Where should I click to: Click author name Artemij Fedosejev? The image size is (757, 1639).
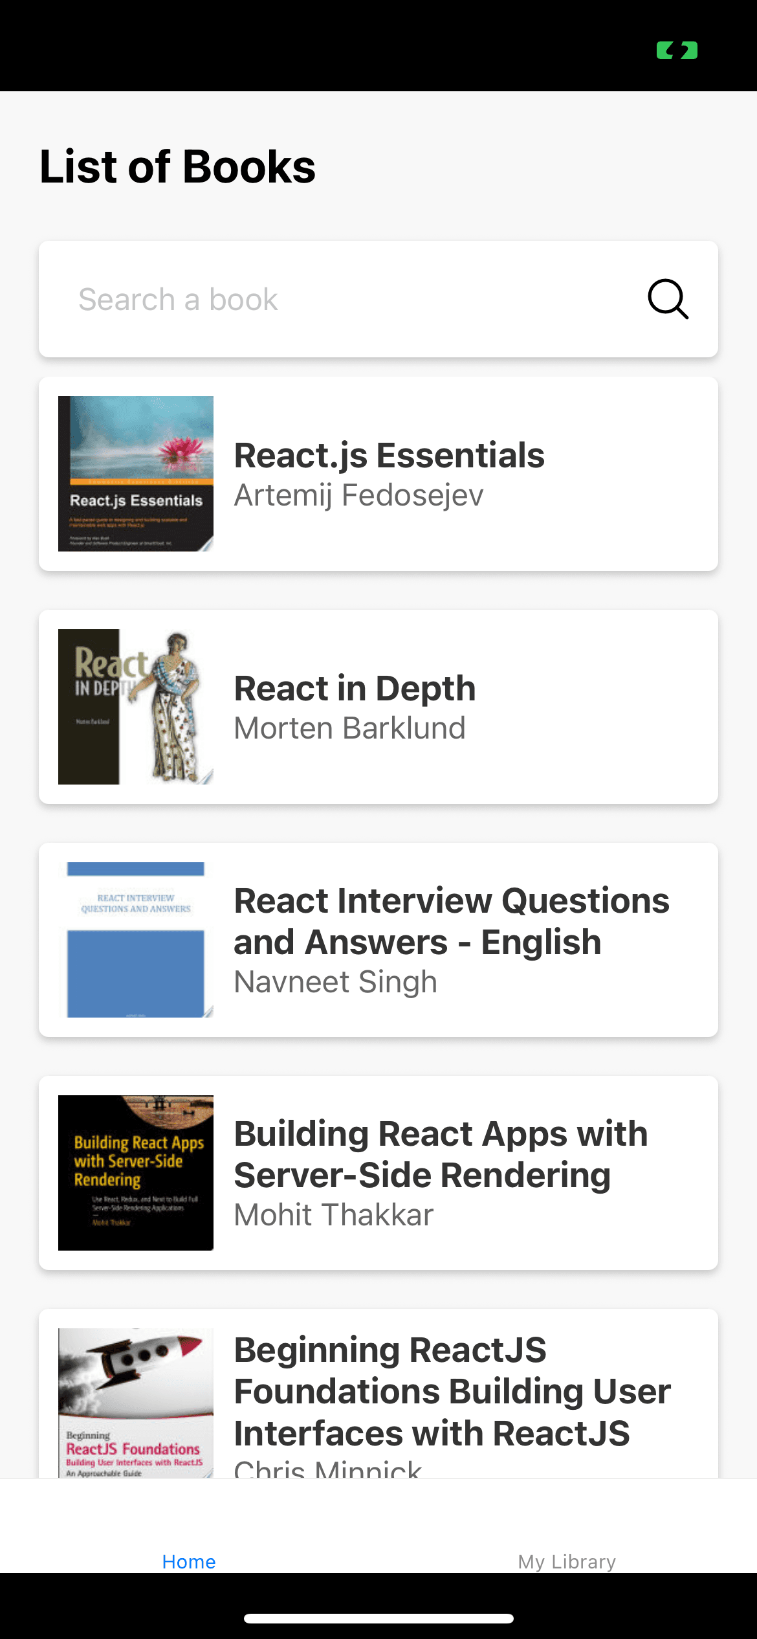[358, 495]
